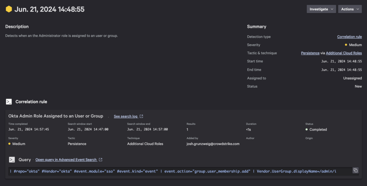Open the Actions dropdown
This screenshot has height=186, width=367.
pyautogui.click(x=350, y=9)
